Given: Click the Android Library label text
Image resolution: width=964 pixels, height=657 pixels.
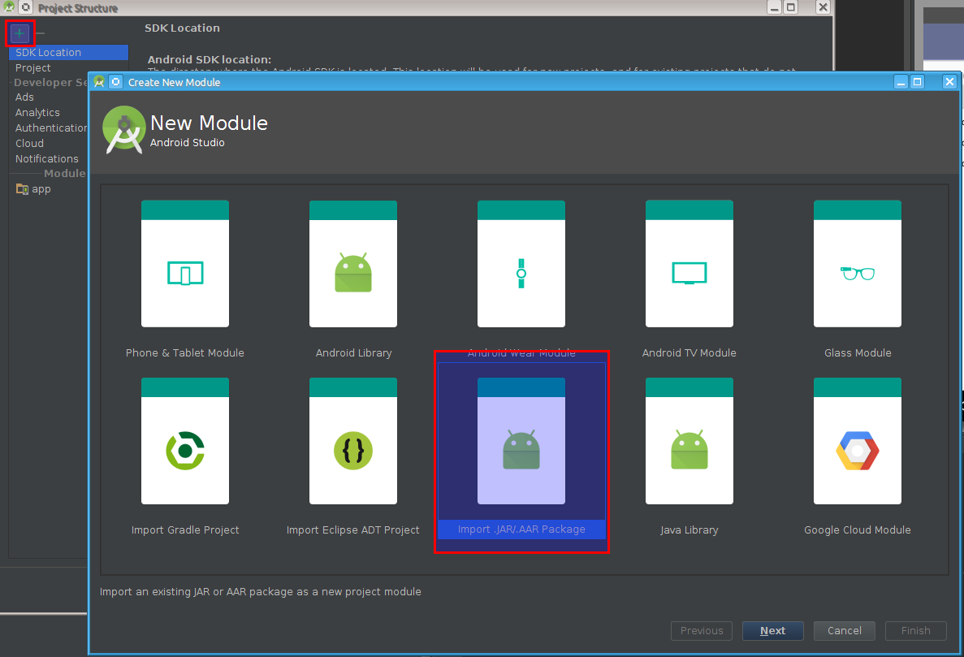Looking at the screenshot, I should pyautogui.click(x=353, y=352).
